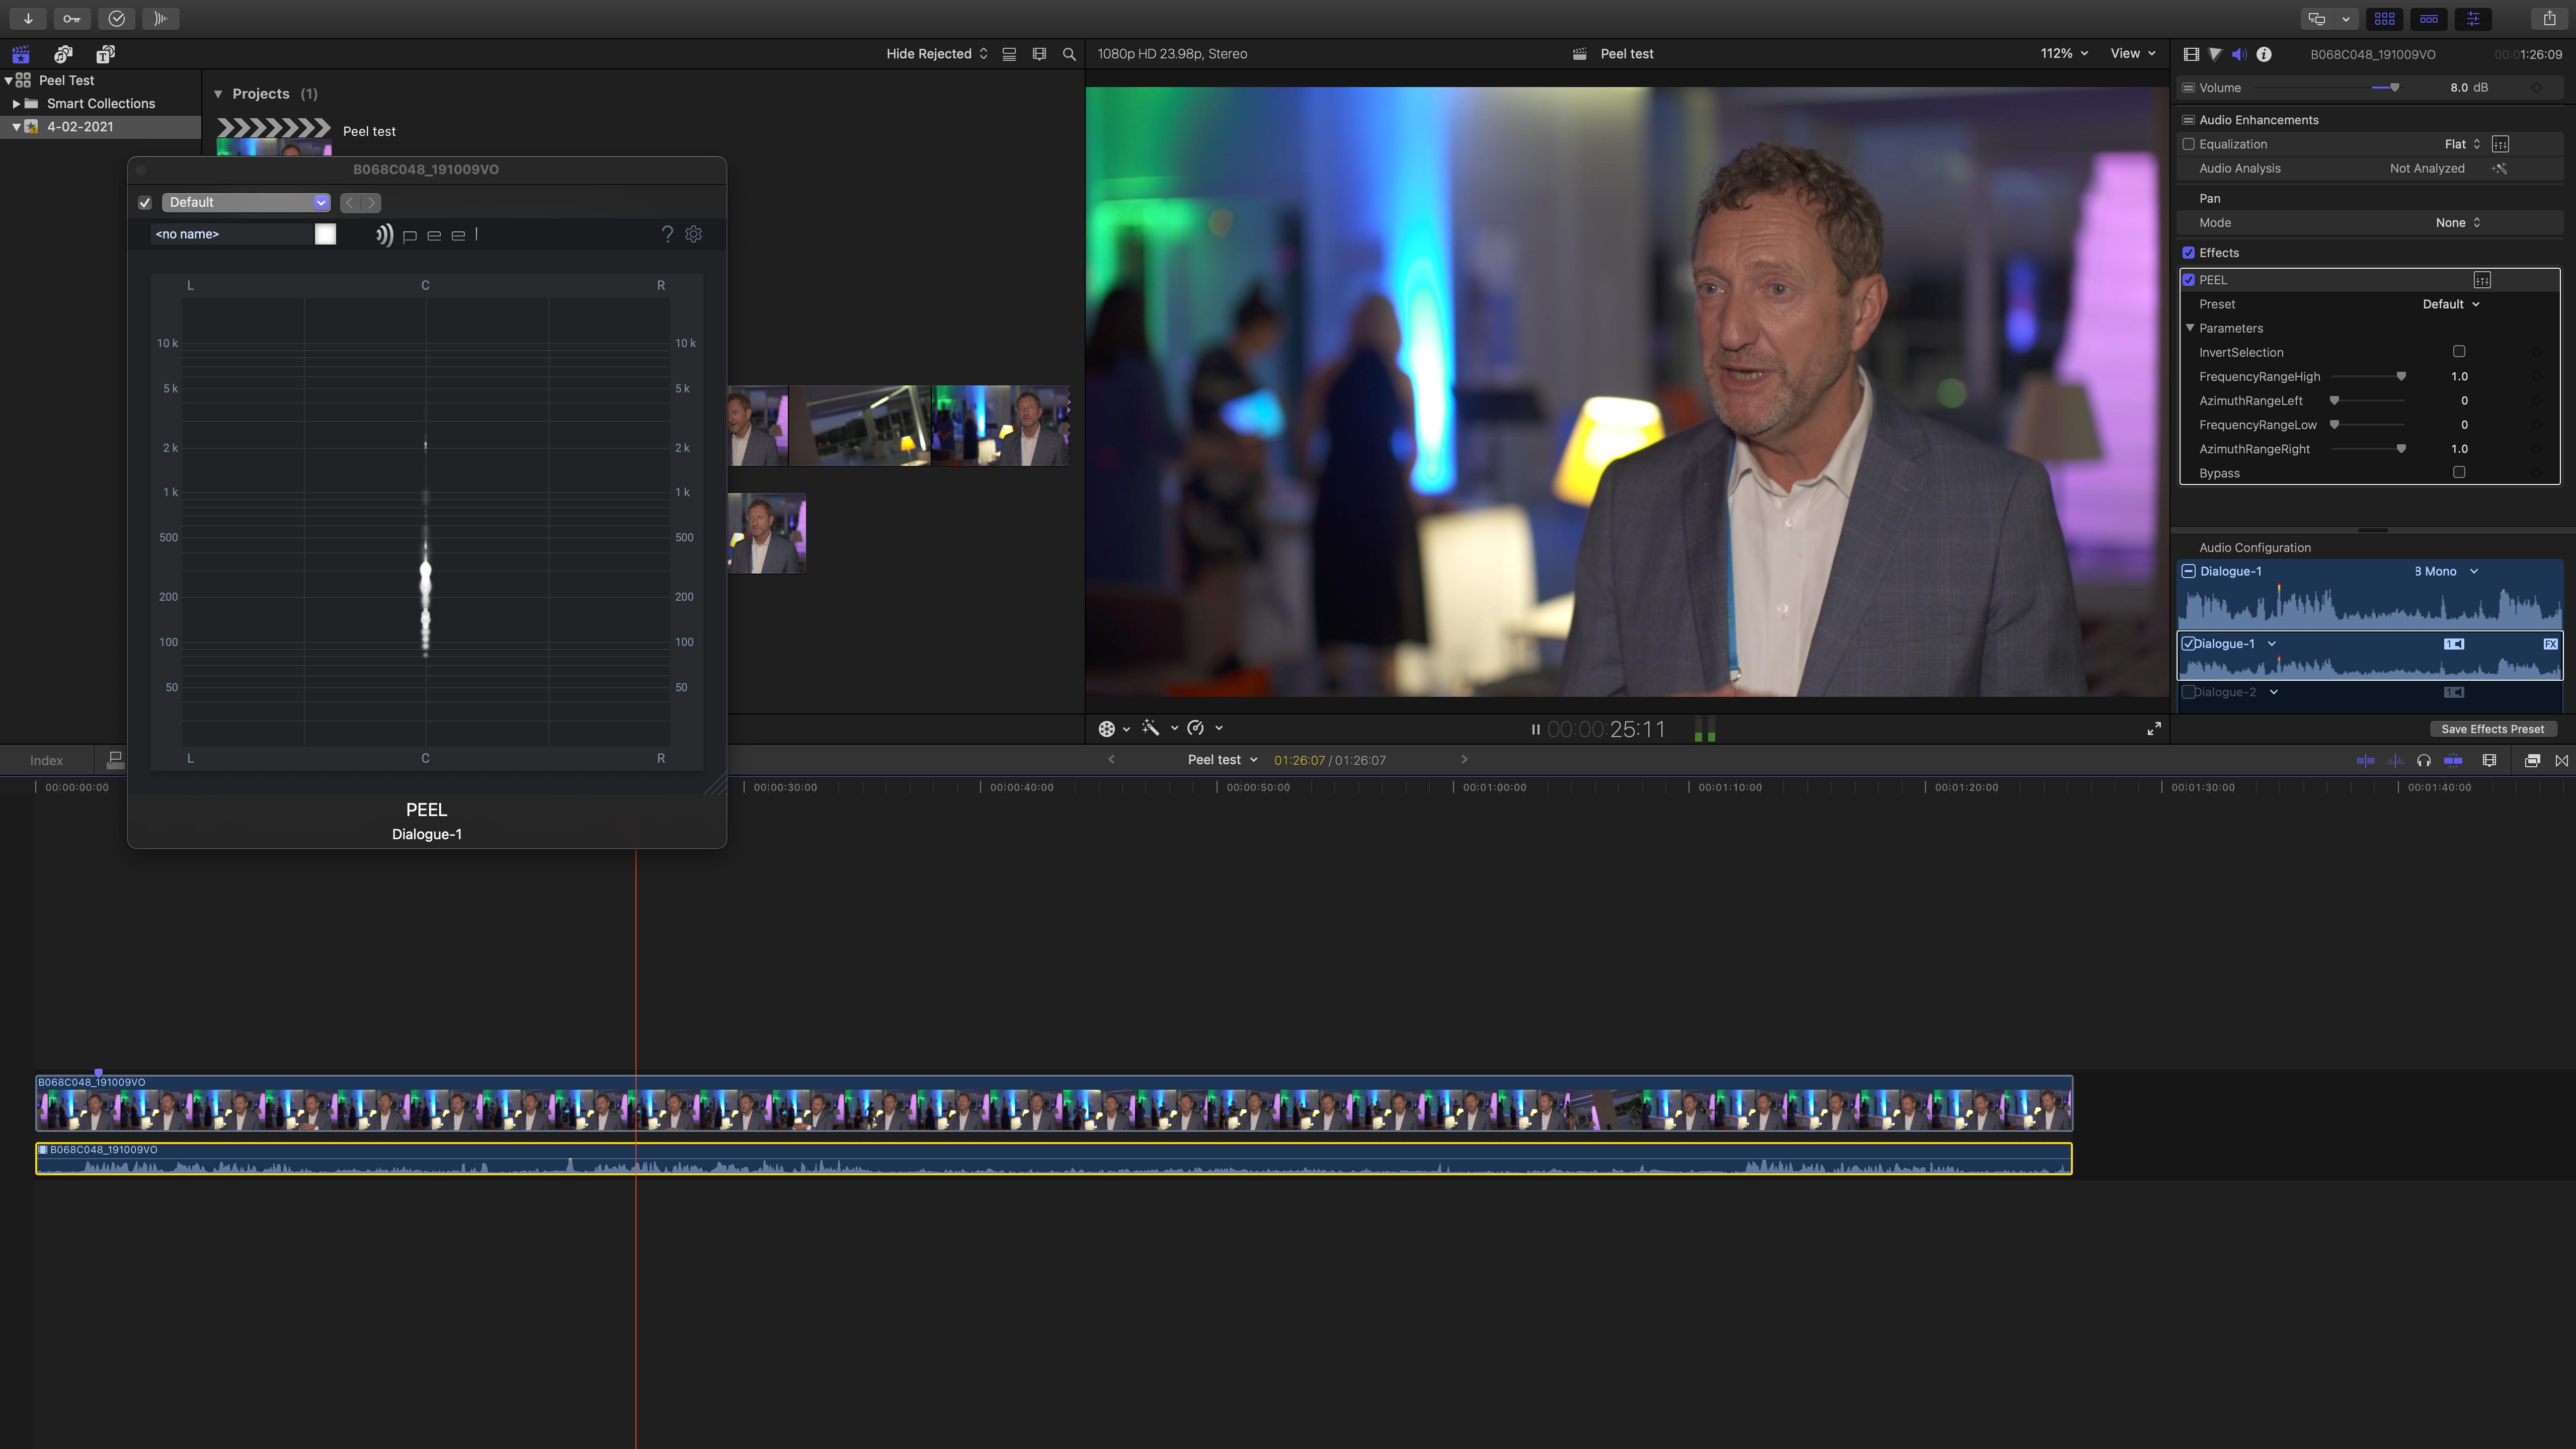2576x1449 pixels.
Task: Open the viewer View dropdown
Action: pos(2133,54)
